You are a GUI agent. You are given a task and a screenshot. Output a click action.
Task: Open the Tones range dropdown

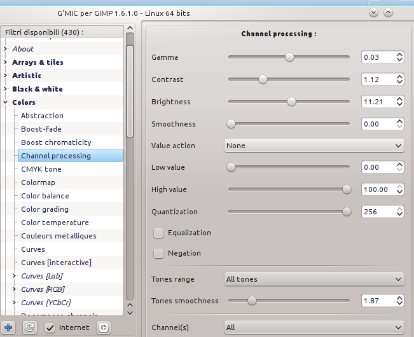(x=314, y=279)
